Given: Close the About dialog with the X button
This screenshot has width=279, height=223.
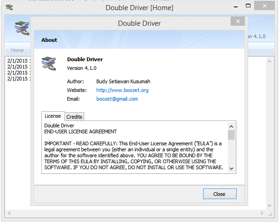Looking at the screenshot, I should 238,21.
